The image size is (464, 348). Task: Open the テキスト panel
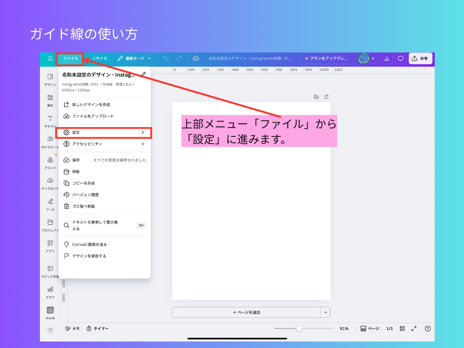pyautogui.click(x=50, y=121)
